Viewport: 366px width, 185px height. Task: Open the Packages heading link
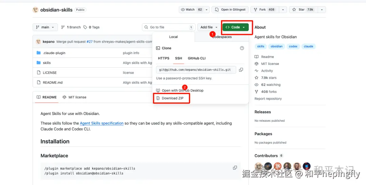[x=263, y=134]
